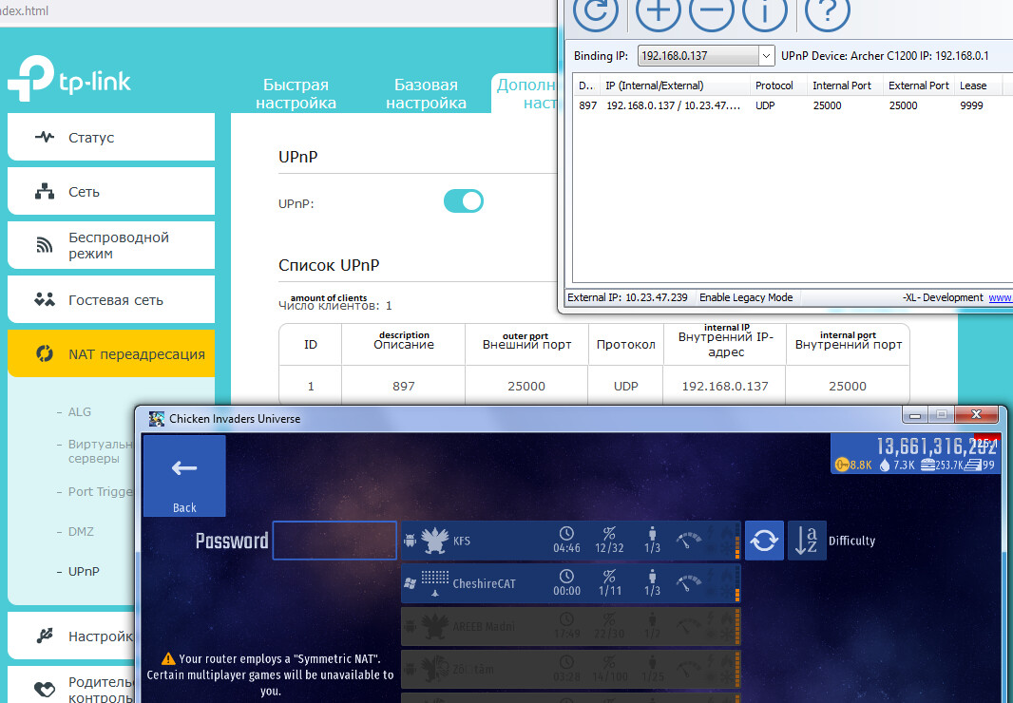This screenshot has width=1013, height=703.
Task: Click the Password input field
Action: [334, 540]
